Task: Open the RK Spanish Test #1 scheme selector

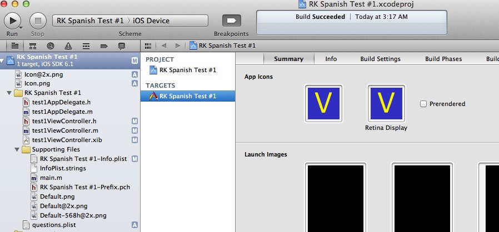Action: (90, 21)
